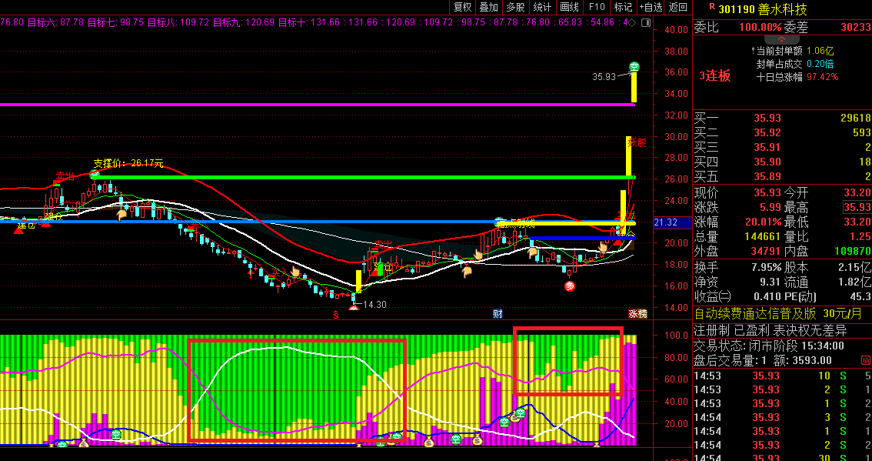
Task: Click the 买五 bid price row
Action: 782,177
